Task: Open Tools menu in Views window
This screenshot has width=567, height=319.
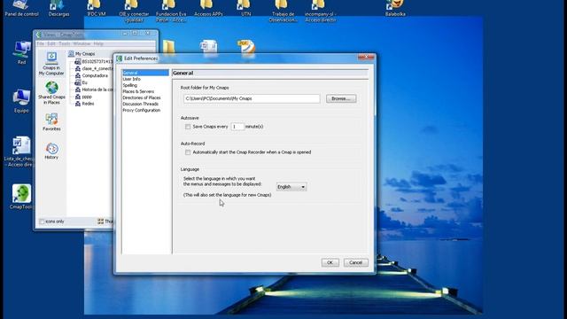Action: pos(65,43)
